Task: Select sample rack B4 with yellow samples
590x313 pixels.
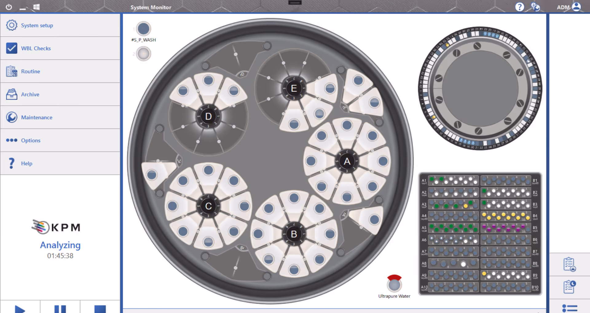Action: tap(506, 216)
